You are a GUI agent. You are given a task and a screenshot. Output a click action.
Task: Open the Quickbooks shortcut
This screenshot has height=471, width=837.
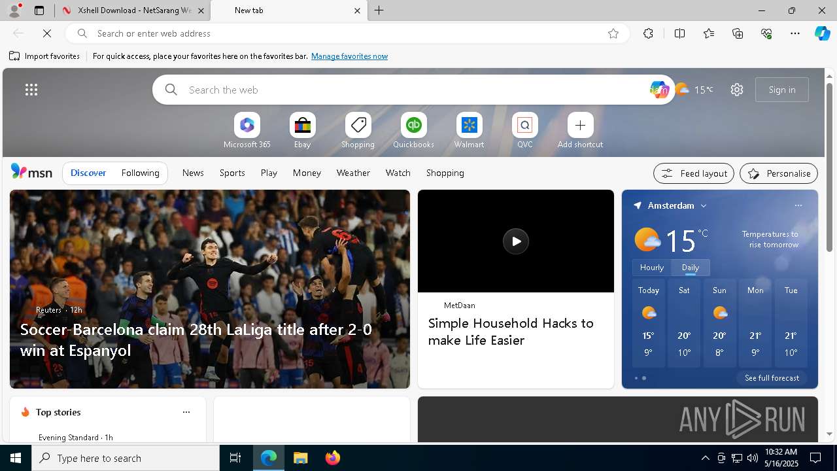pos(413,131)
